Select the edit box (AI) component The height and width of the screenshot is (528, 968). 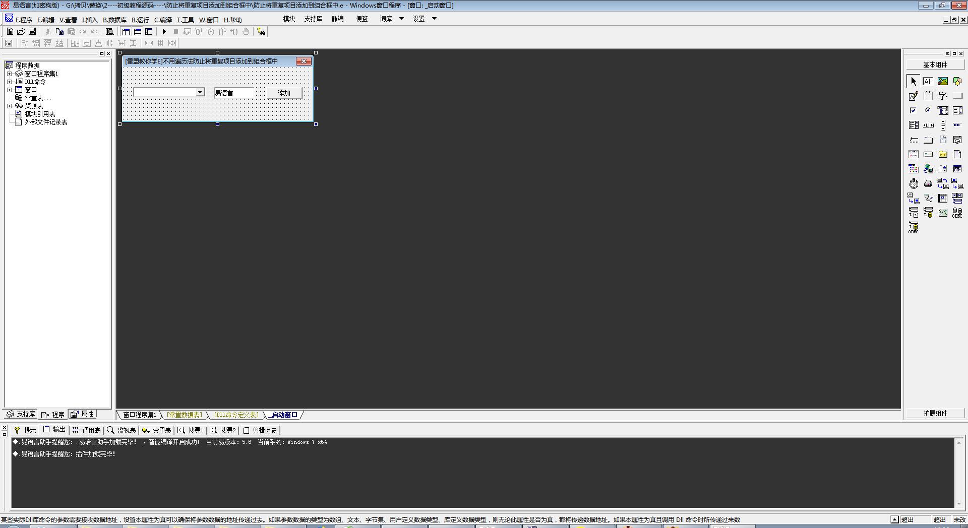928,81
